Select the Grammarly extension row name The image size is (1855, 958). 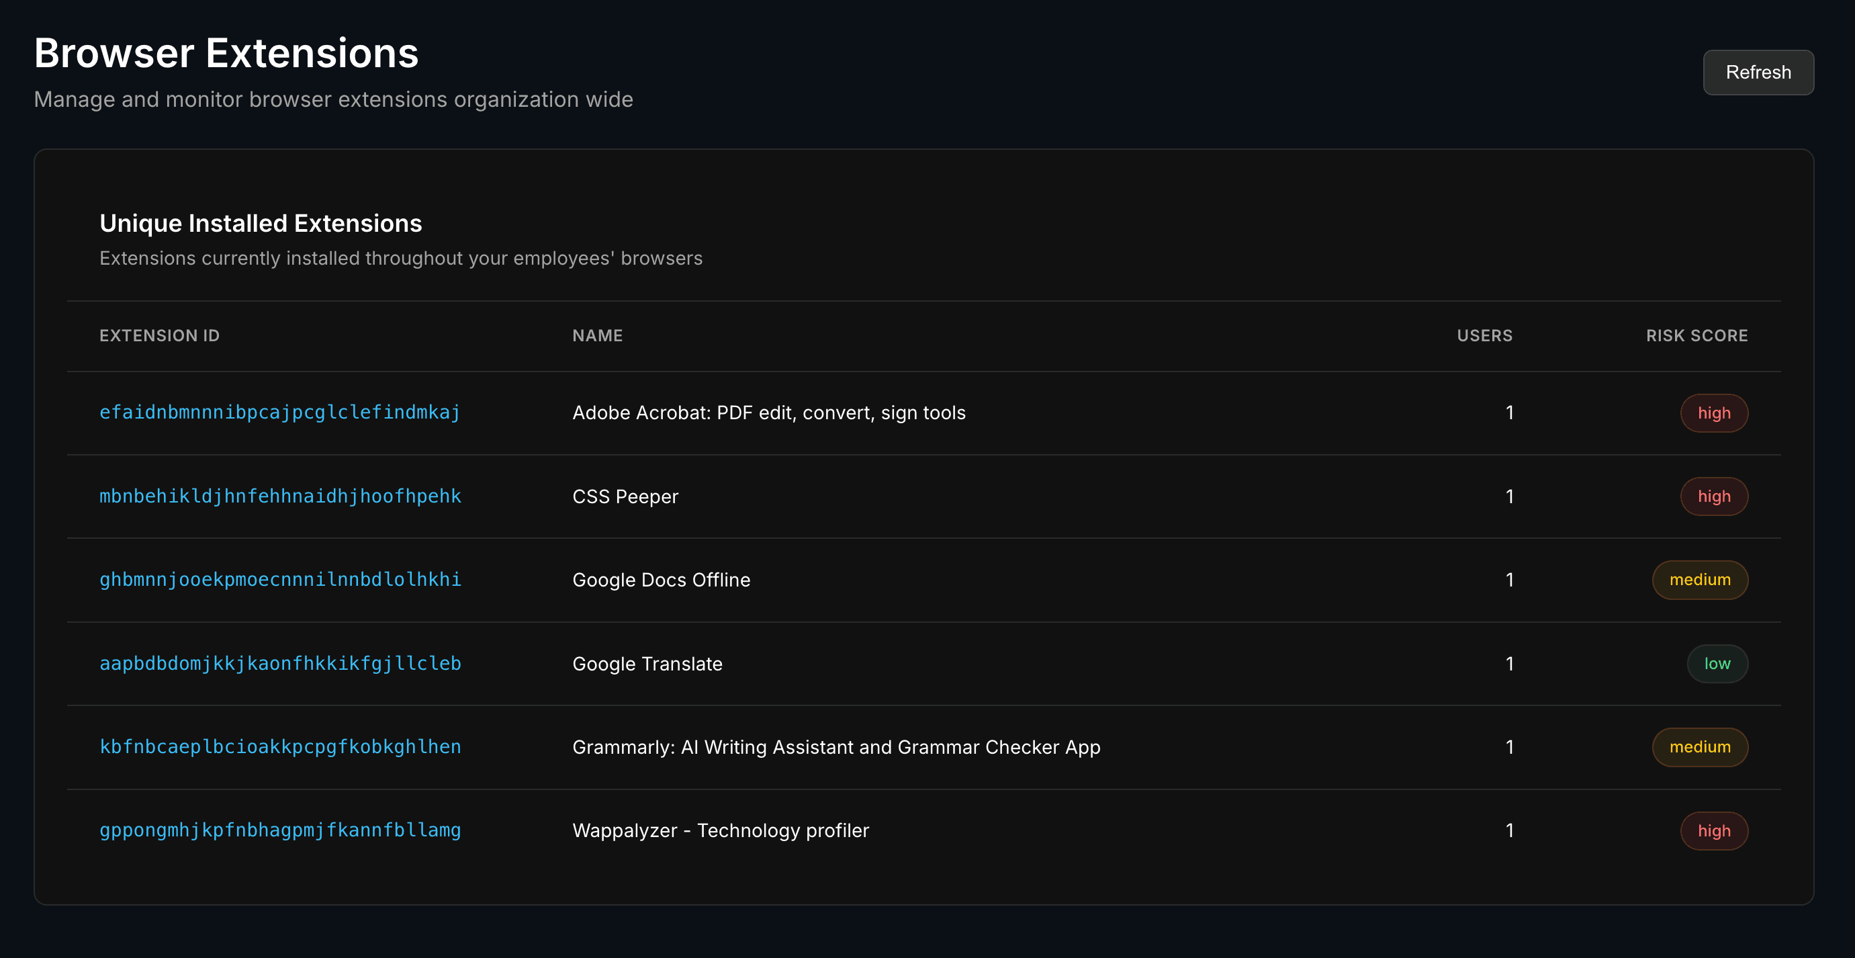tap(836, 747)
